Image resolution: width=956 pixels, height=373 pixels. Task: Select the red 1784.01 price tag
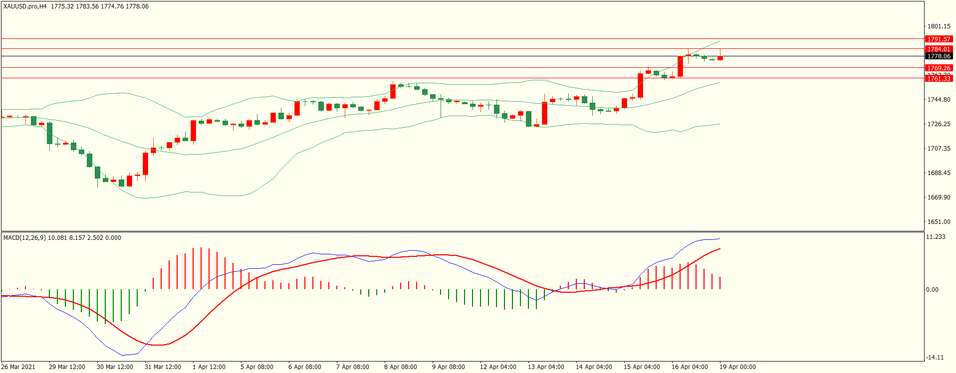pyautogui.click(x=939, y=49)
